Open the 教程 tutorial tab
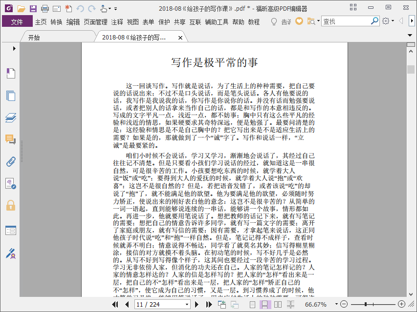The width and height of the screenshot is (417, 312). point(254,22)
